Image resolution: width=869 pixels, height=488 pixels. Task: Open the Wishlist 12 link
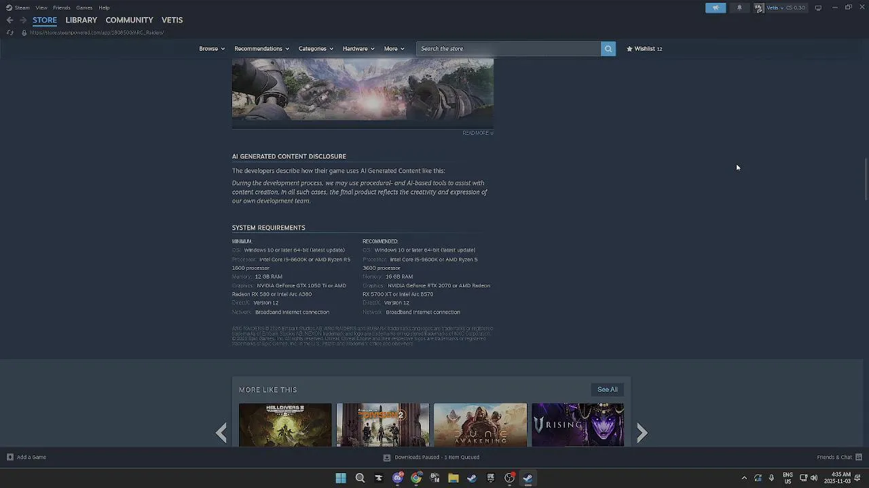pyautogui.click(x=644, y=49)
